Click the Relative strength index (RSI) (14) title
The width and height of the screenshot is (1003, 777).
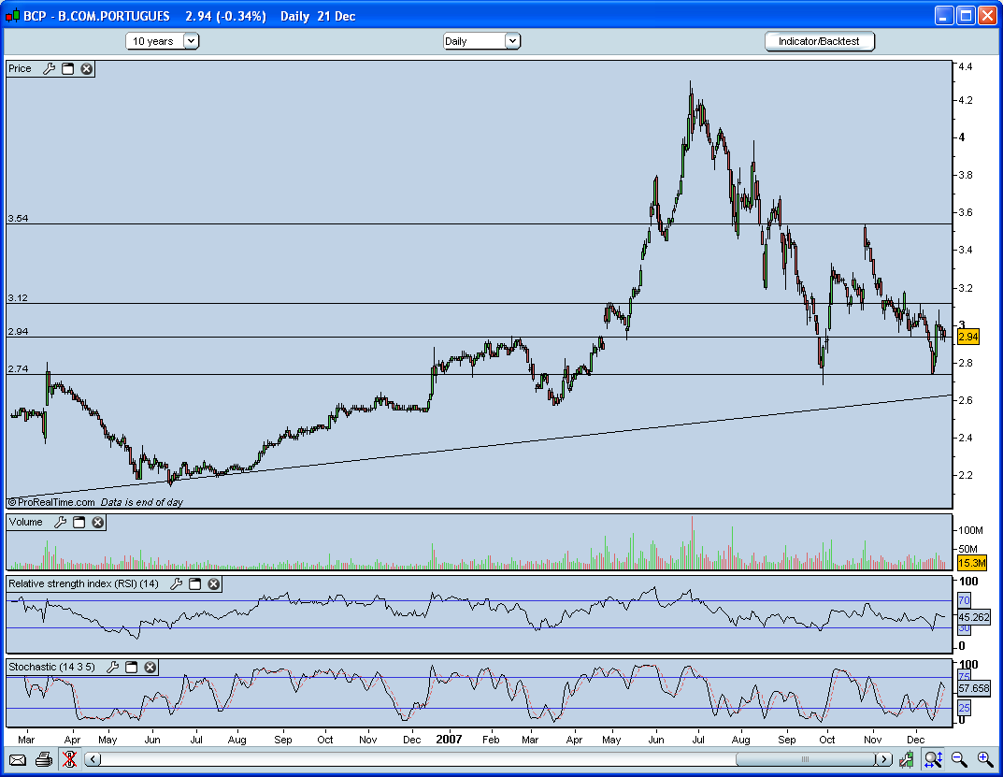(83, 583)
